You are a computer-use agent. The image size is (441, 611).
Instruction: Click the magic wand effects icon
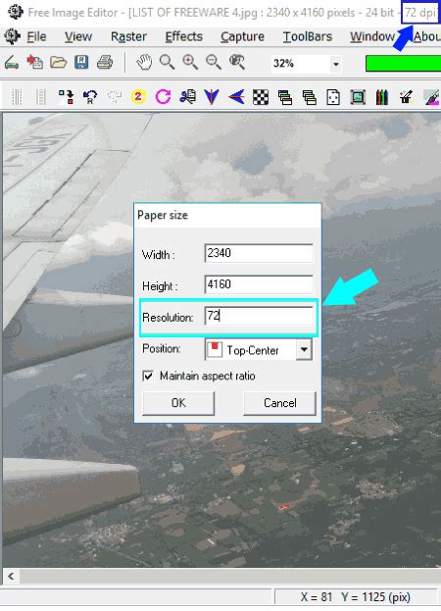point(406,97)
